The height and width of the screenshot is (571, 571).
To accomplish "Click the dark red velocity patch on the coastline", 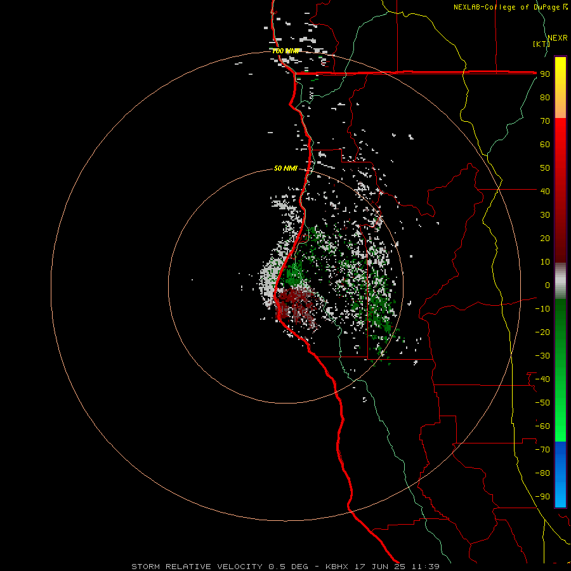I will point(295,304).
